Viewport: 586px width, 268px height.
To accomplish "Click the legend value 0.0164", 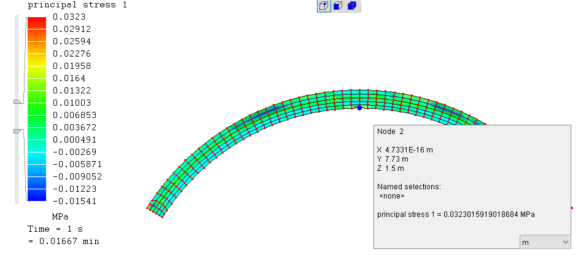I will coord(69,79).
